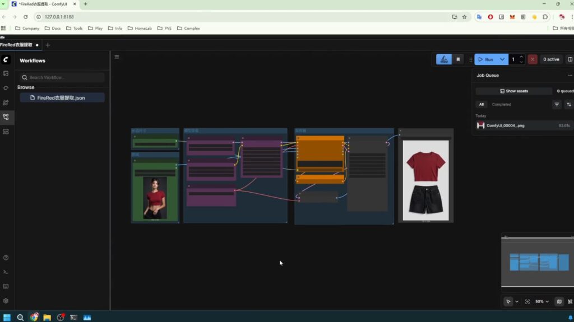Click the templates icon in left sidebar
The width and height of the screenshot is (574, 322).
[6, 132]
